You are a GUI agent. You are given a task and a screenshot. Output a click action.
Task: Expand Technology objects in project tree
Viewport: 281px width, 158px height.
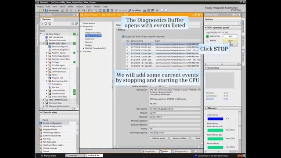pos(47,56)
